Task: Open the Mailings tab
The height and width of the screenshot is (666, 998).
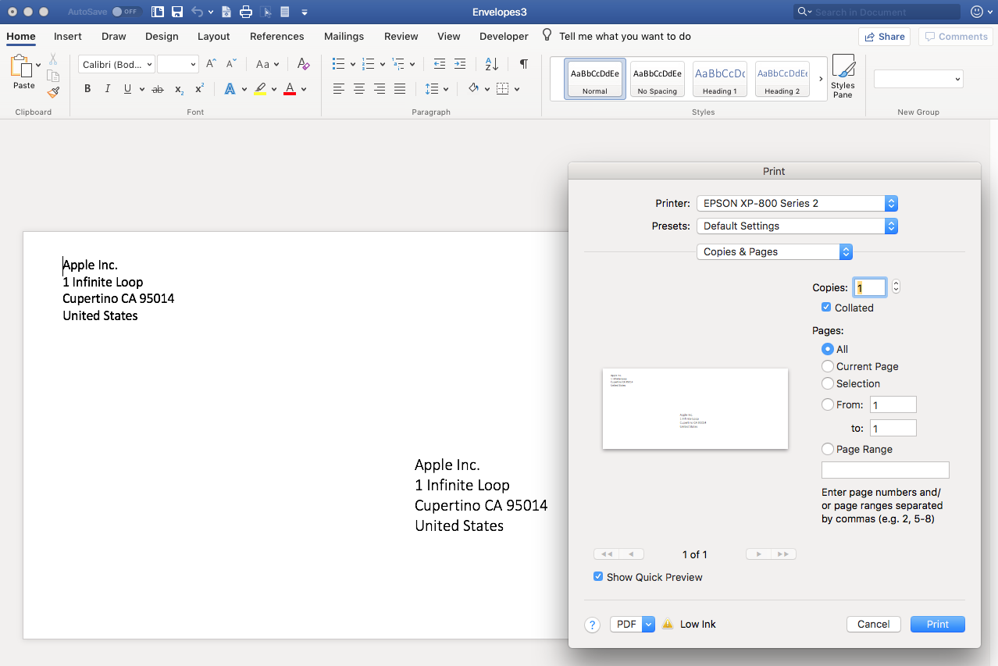Action: point(344,36)
